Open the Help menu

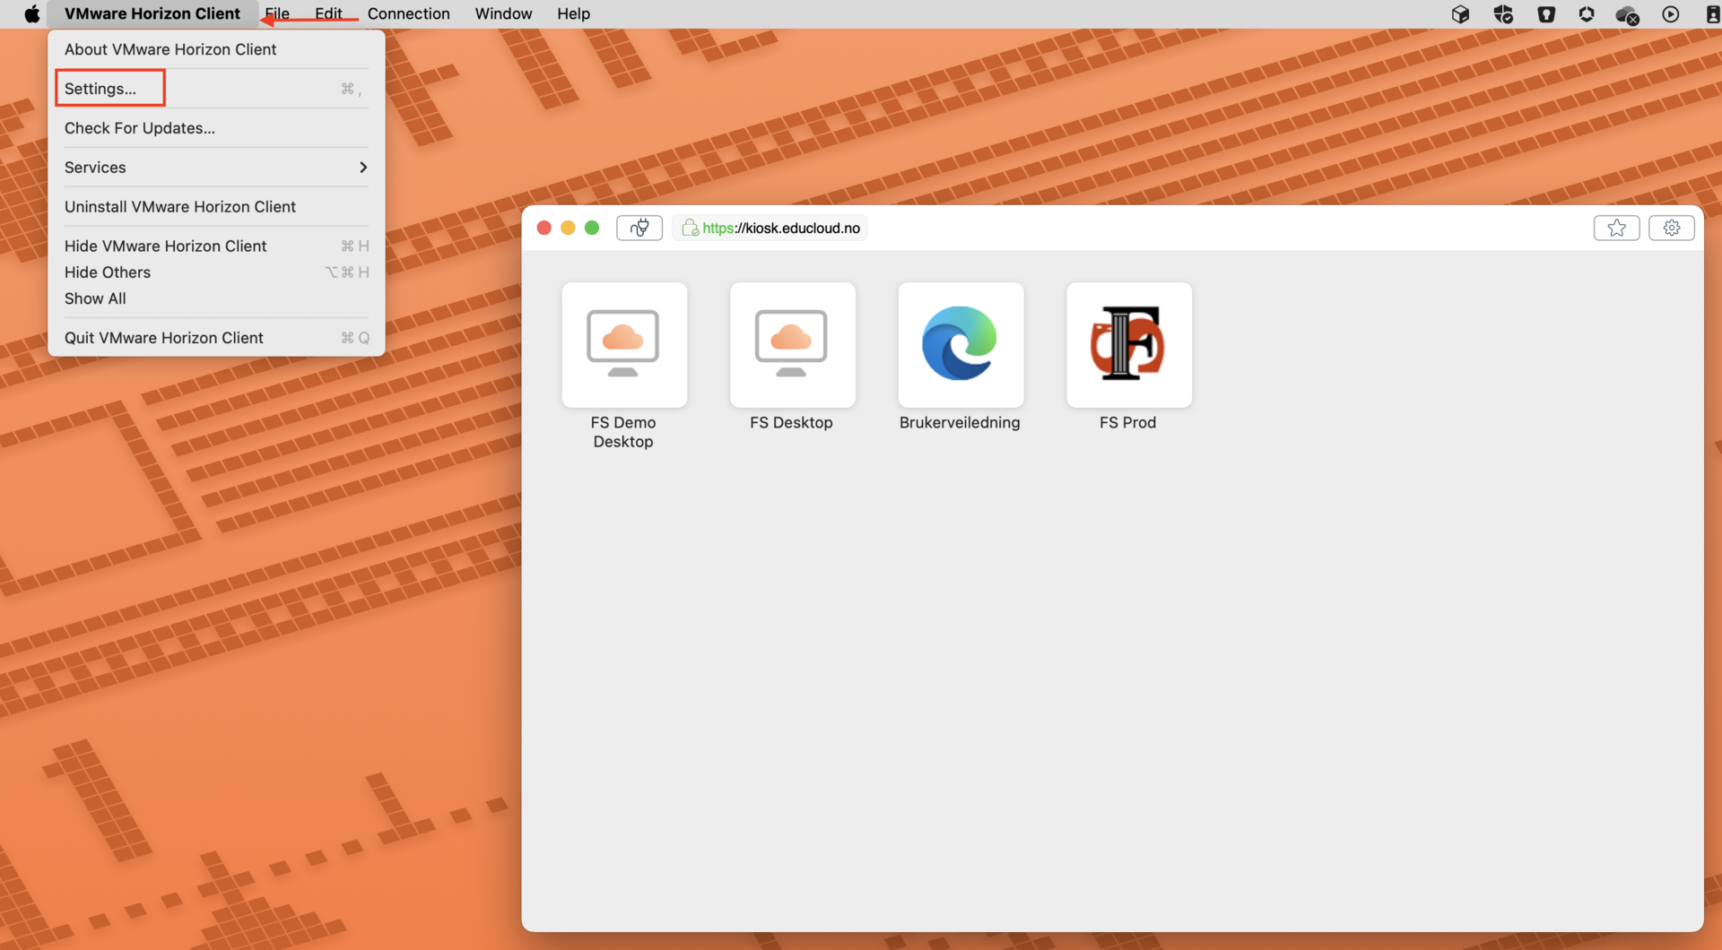pos(573,13)
